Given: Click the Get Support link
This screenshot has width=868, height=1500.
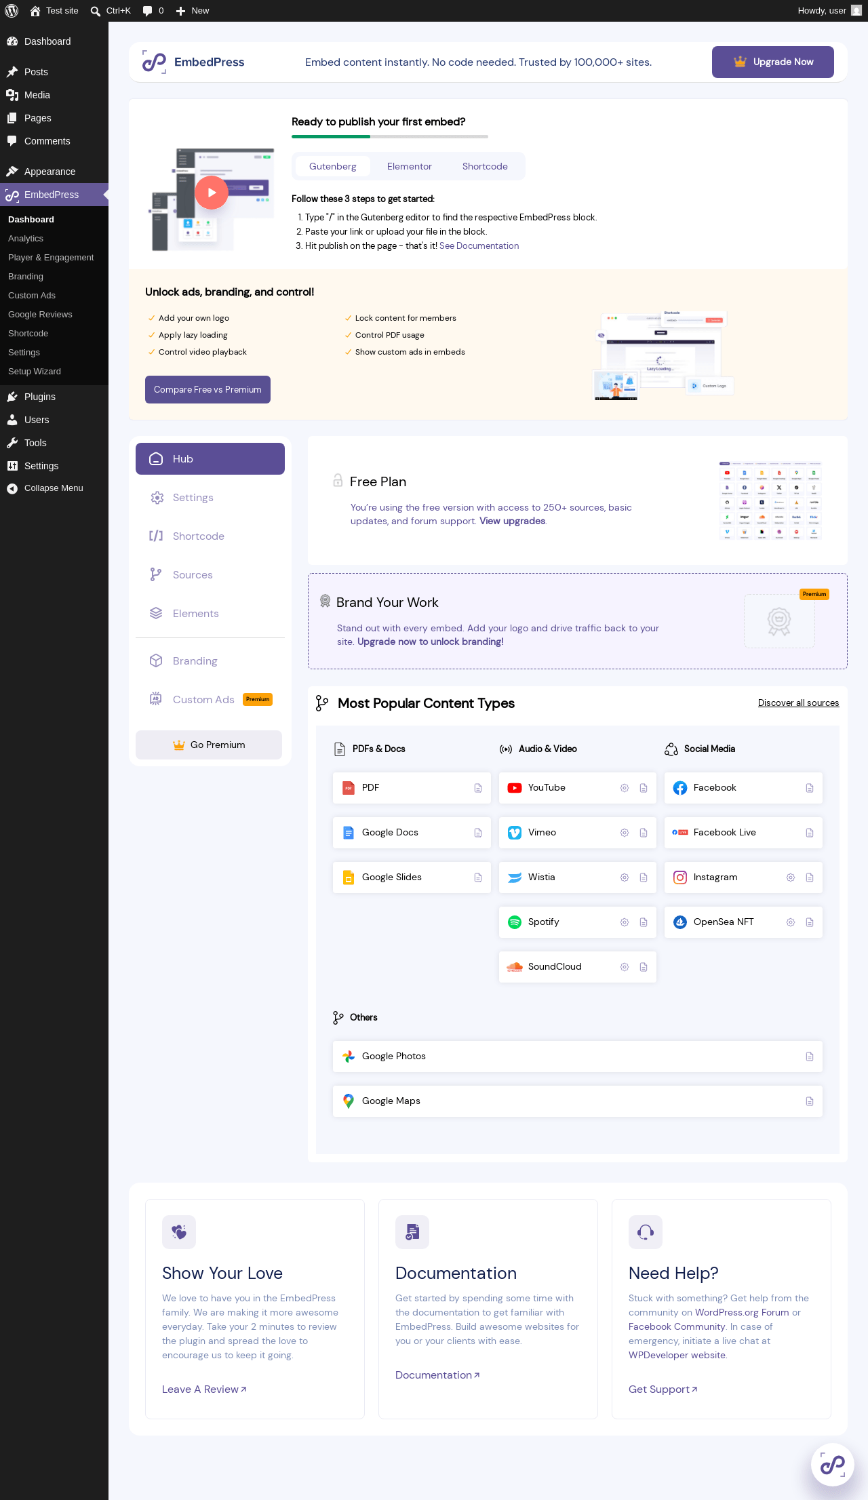Looking at the screenshot, I should [x=663, y=1389].
